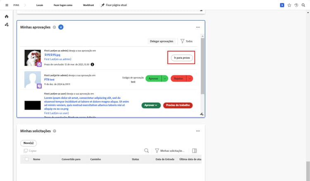This screenshot has height=181, width=310.
Task: Click red Rejeitar for PTB test
Action: click(x=178, y=78)
